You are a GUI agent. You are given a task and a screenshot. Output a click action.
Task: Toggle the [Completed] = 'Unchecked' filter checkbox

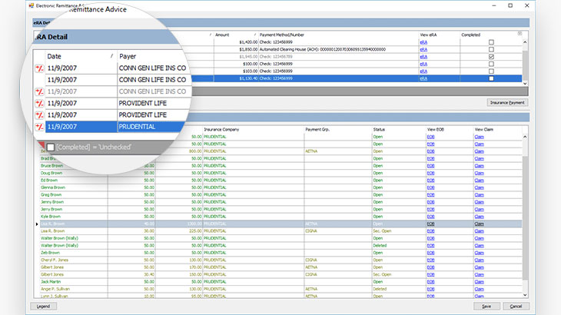51,148
